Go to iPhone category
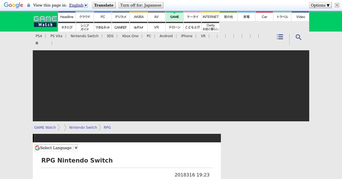Image resolution: width=342 pixels, height=179 pixels. point(187,36)
